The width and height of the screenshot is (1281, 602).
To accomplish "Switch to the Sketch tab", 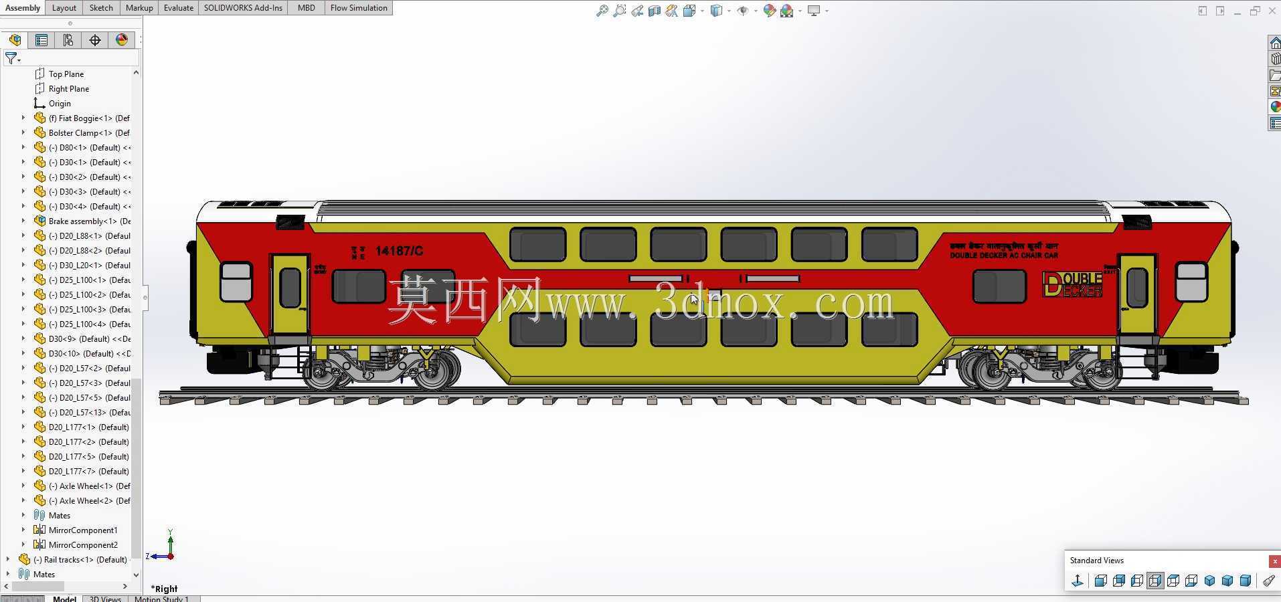I will (x=101, y=8).
